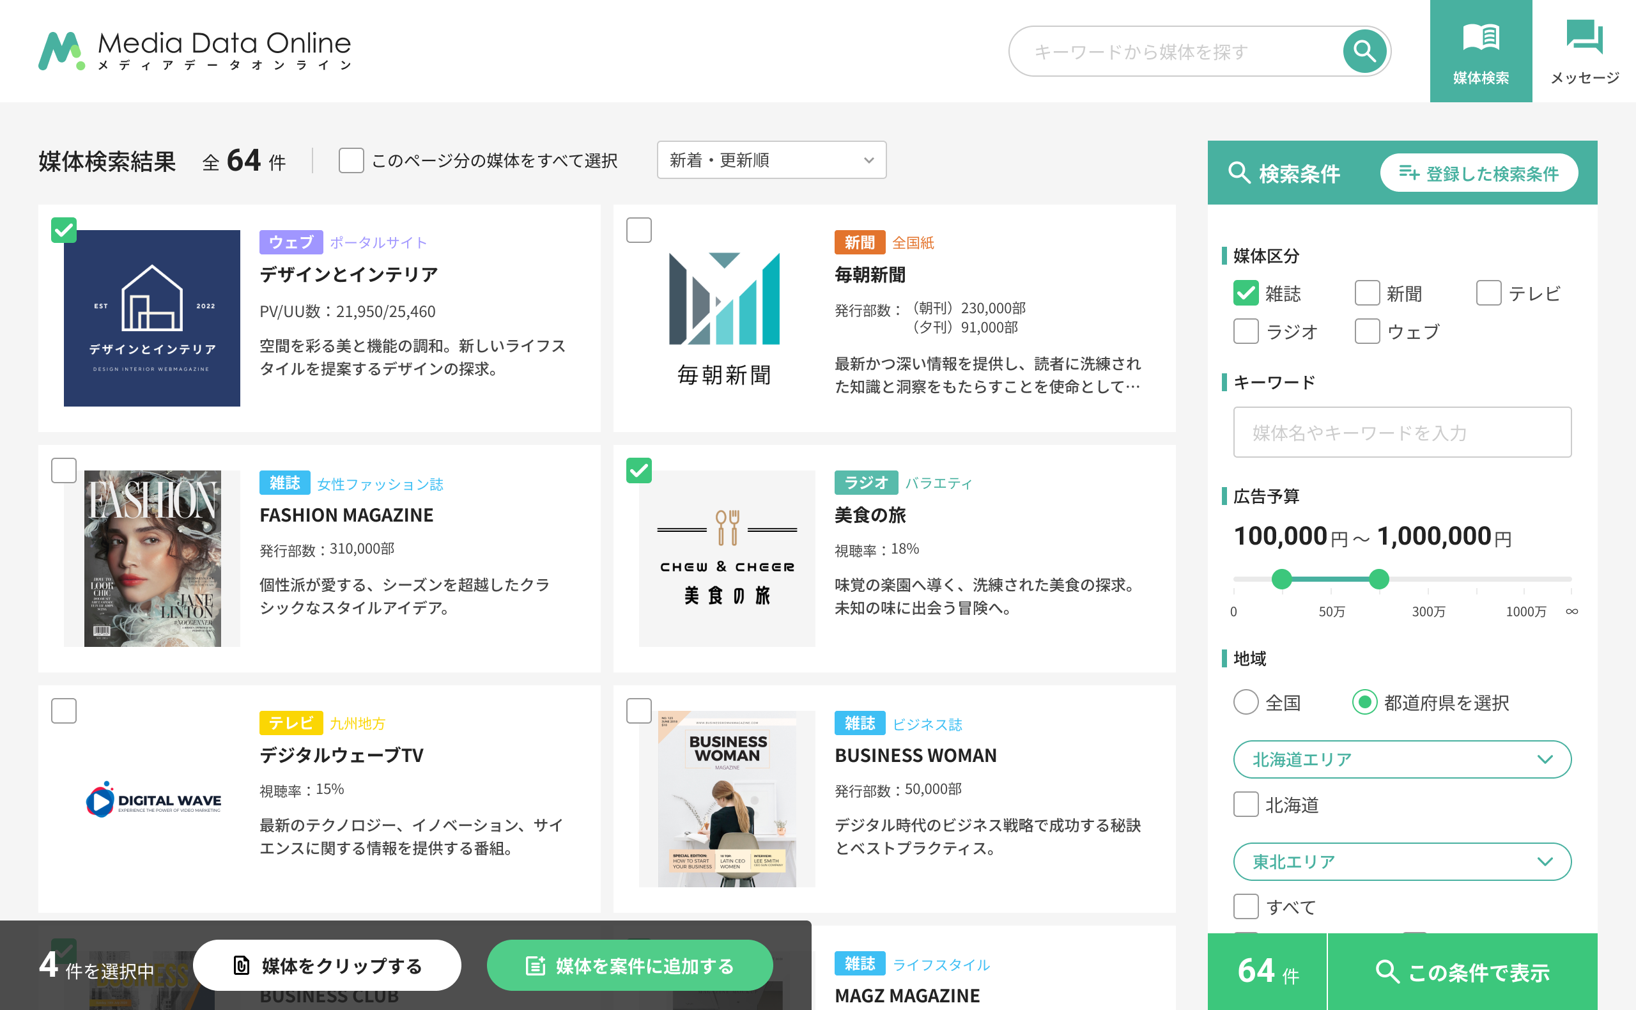Expand 東北エリア dropdown chevron
The height and width of the screenshot is (1010, 1636).
point(1545,861)
